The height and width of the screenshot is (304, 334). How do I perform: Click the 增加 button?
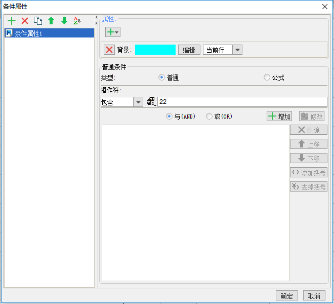tap(279, 116)
